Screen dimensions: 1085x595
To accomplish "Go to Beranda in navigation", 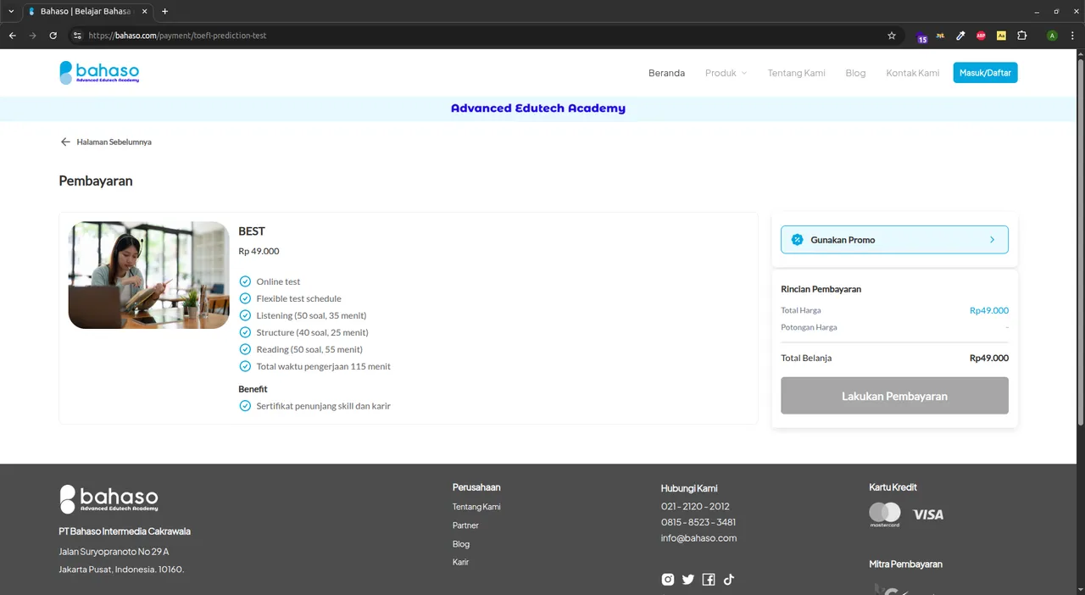I will (x=666, y=73).
